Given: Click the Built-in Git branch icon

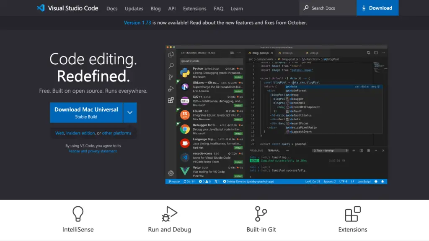Looking at the screenshot, I should click(261, 214).
